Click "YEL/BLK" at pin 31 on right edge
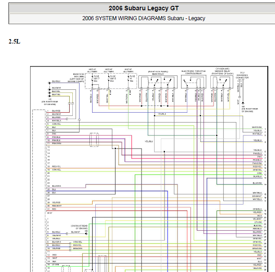The height and width of the screenshot is (272, 275). click(257, 252)
